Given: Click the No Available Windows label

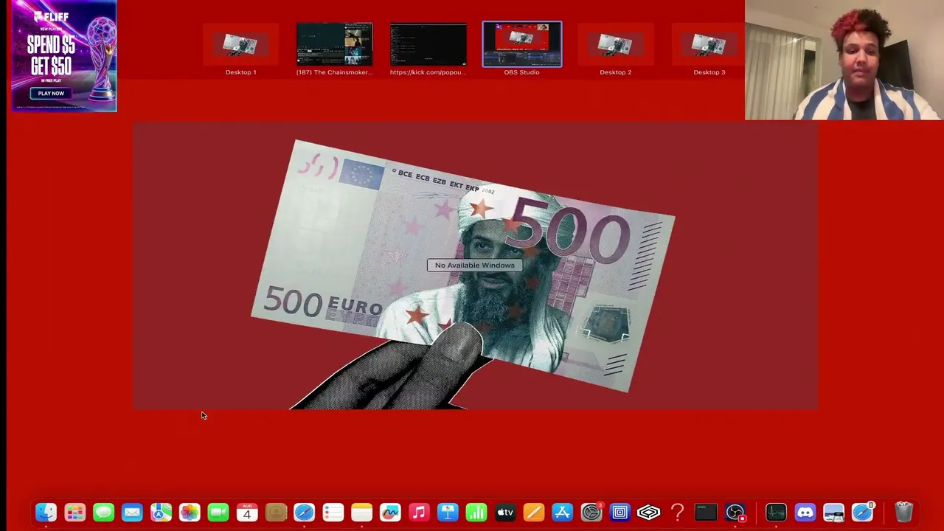Looking at the screenshot, I should tap(475, 265).
